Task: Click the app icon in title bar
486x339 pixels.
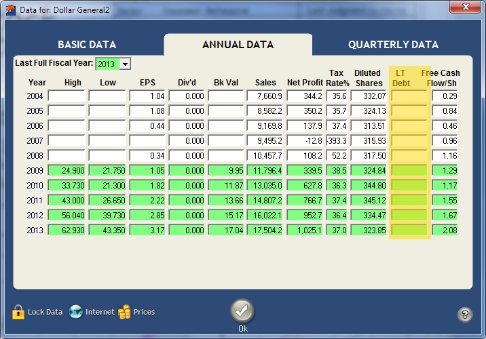Action: tap(11, 10)
